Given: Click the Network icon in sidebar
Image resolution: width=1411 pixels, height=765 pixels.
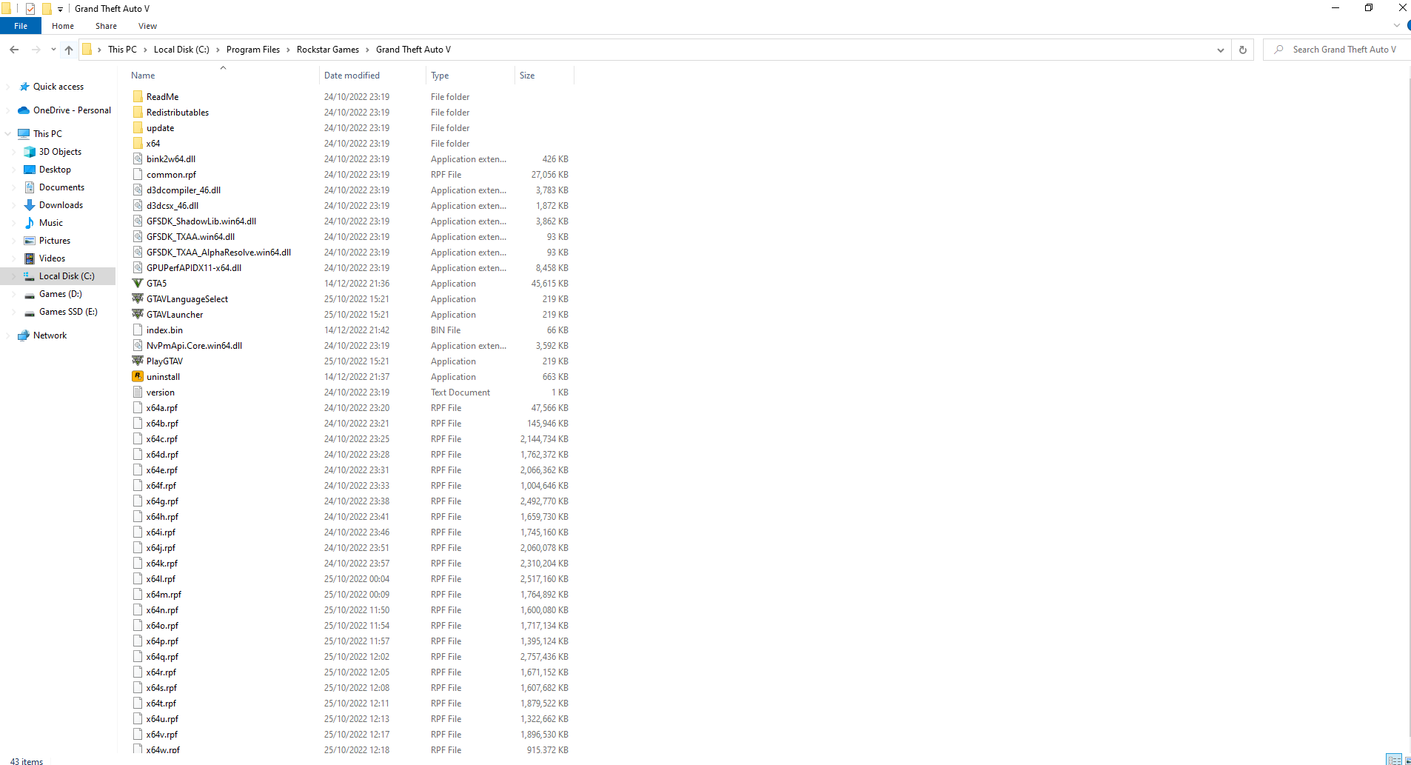Looking at the screenshot, I should 24,335.
